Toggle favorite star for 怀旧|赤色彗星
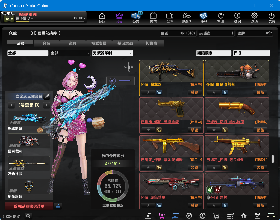The image size is (280, 220). click(x=148, y=205)
